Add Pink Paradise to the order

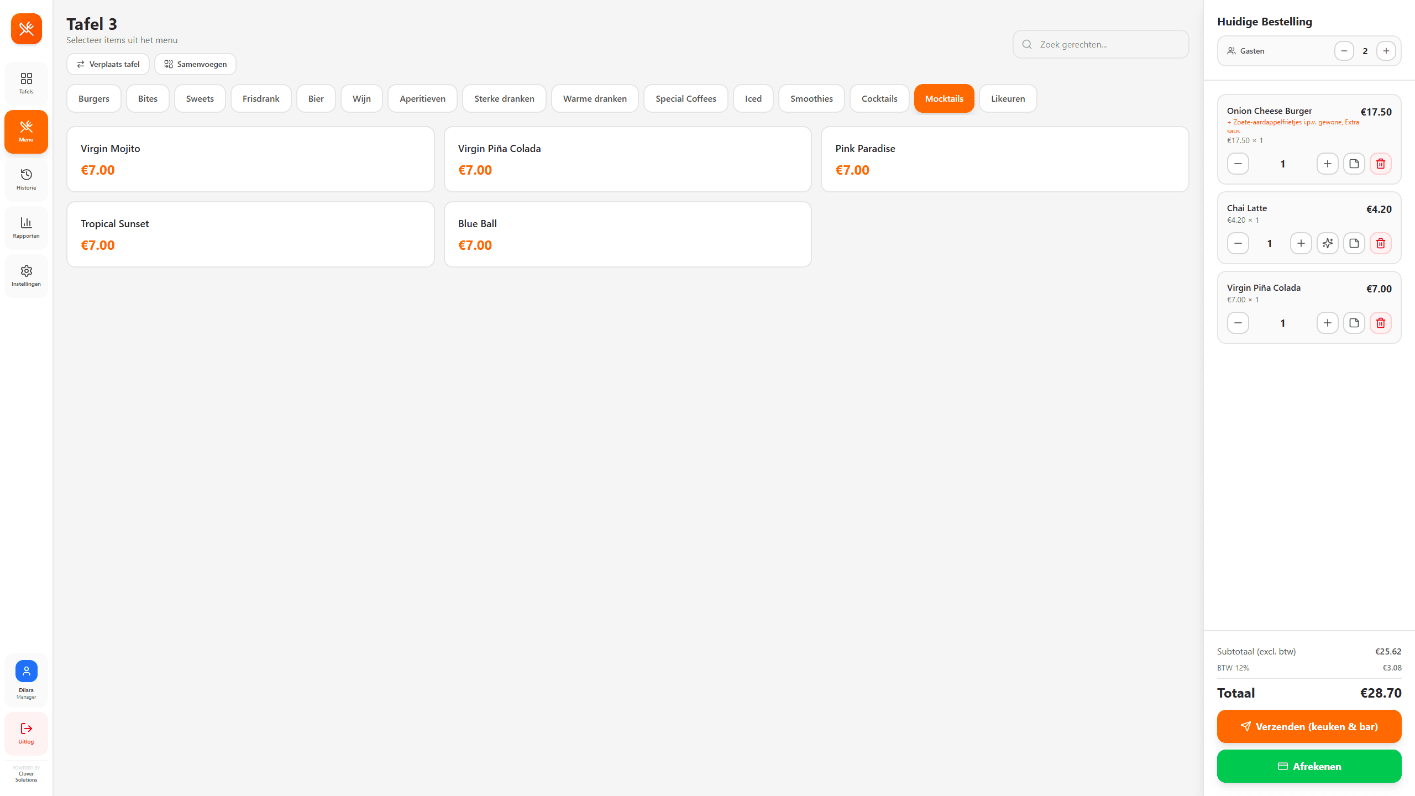coord(1005,159)
